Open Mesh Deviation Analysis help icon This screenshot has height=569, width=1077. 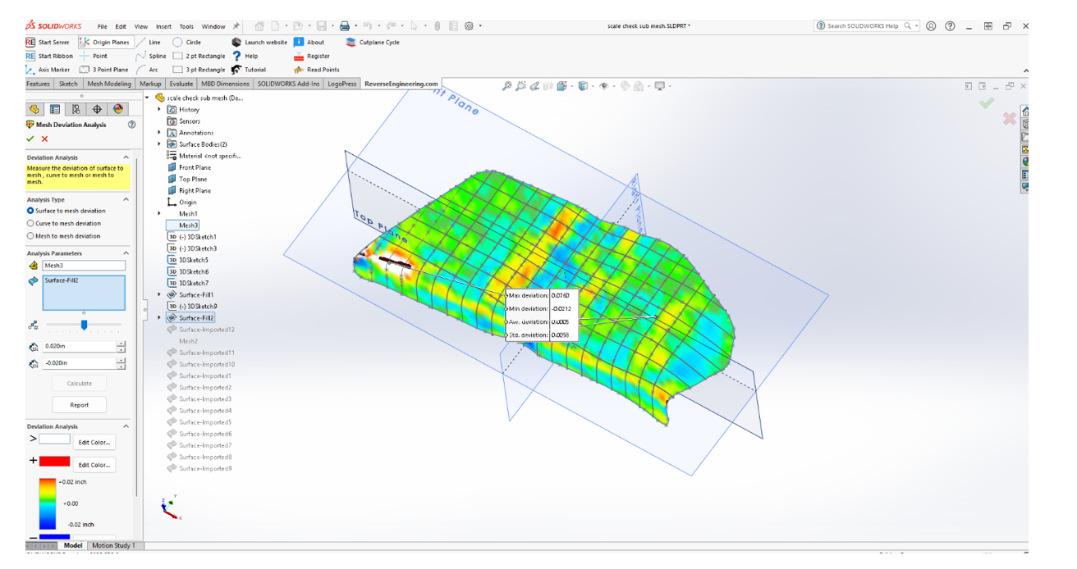pyautogui.click(x=131, y=125)
